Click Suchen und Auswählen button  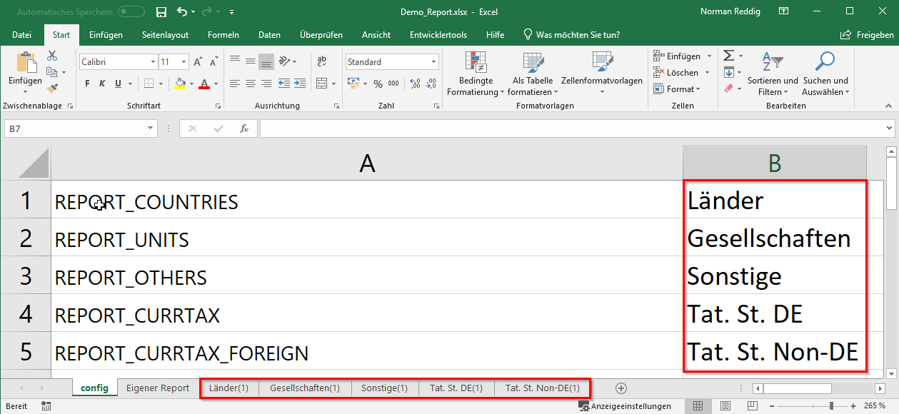825,74
